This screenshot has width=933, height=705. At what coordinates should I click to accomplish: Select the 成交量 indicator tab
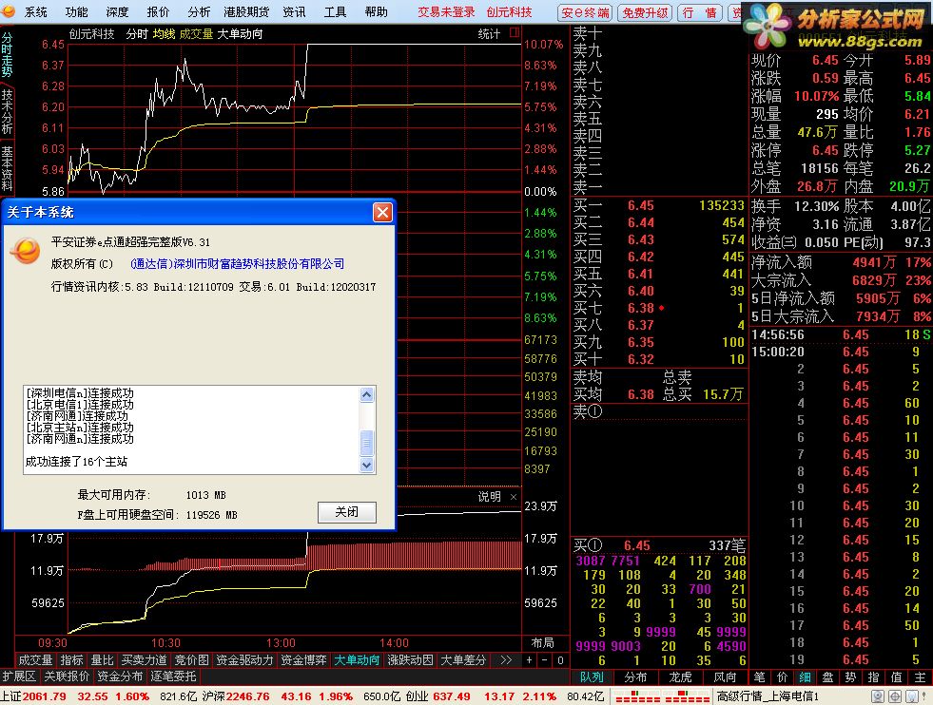[x=35, y=660]
